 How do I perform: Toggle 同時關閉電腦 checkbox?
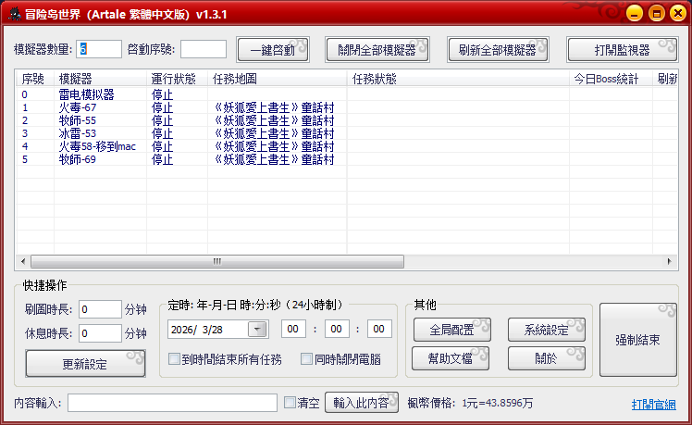point(307,359)
